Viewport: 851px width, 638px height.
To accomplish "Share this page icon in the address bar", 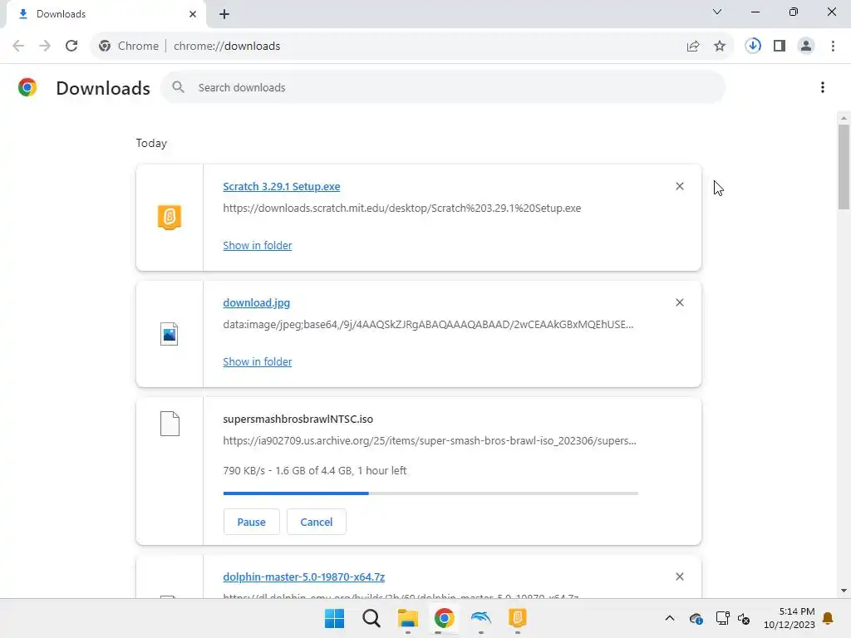I will point(693,47).
